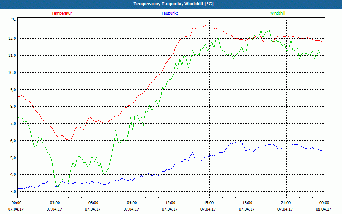Click the green Windchill legend label
Image resolution: width=342 pixels, height=214 pixels.
click(x=277, y=13)
